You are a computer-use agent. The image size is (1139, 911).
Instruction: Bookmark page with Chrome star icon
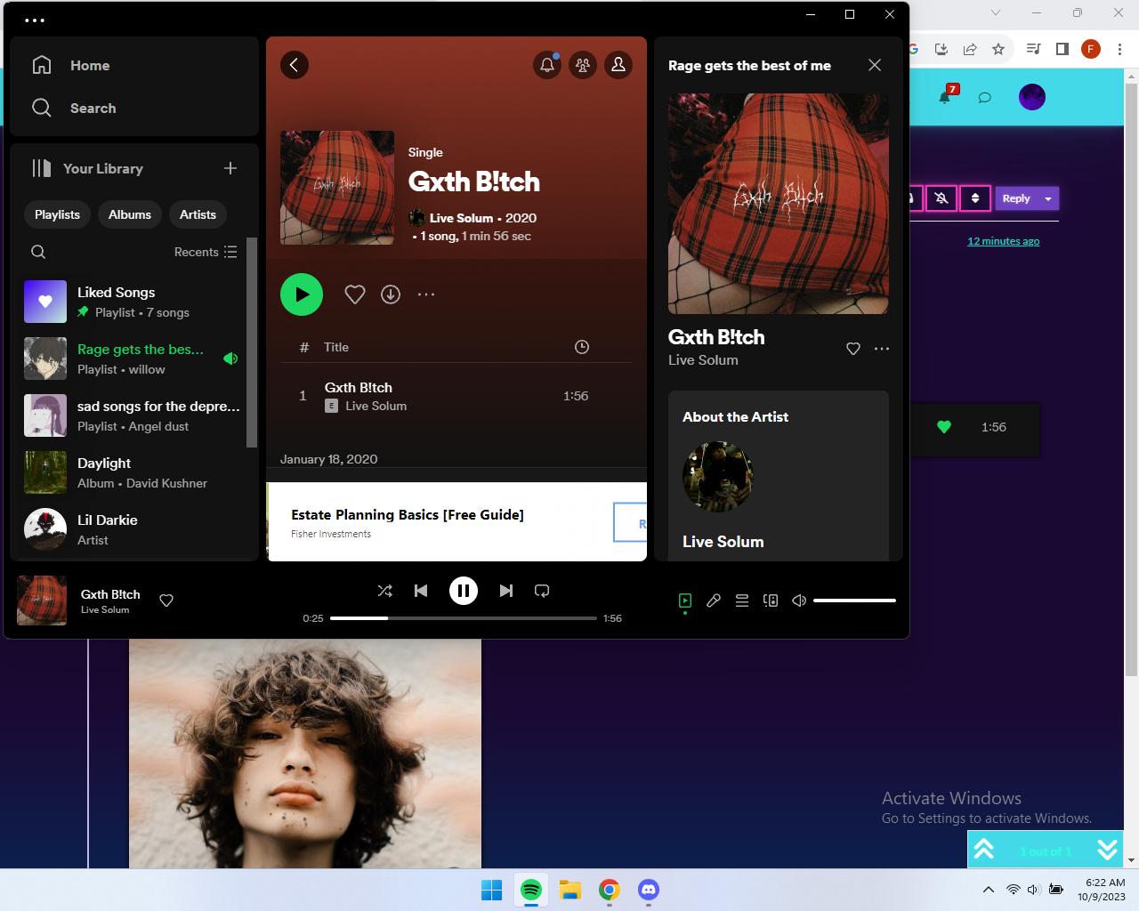[x=998, y=49]
